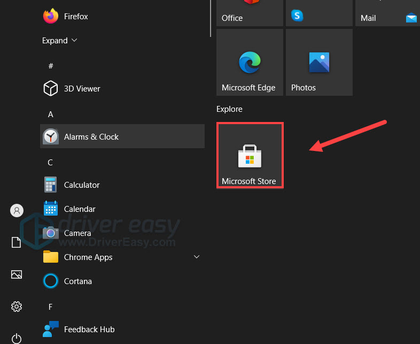The width and height of the screenshot is (420, 344).
Task: Launch the Camera app
Action: 77,233
